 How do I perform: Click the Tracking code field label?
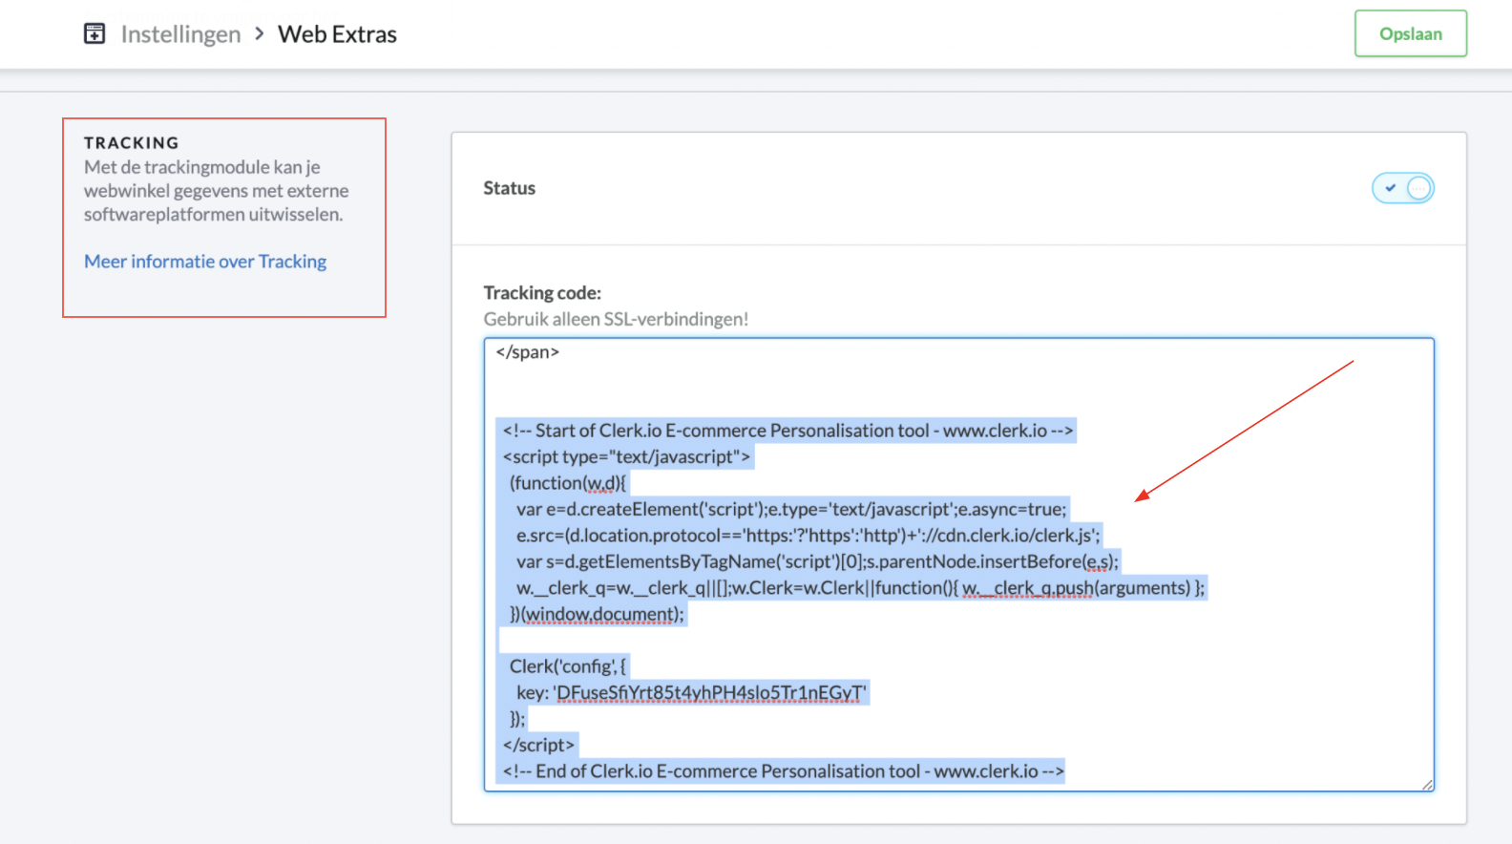pyautogui.click(x=542, y=293)
